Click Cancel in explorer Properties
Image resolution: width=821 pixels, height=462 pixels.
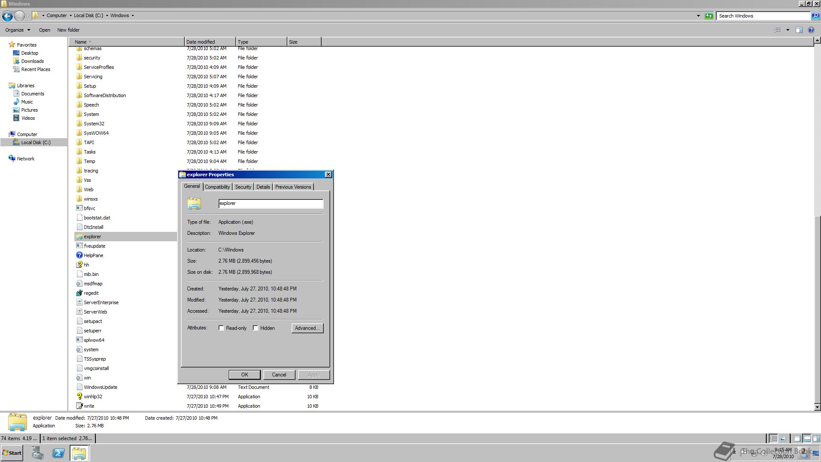point(279,375)
